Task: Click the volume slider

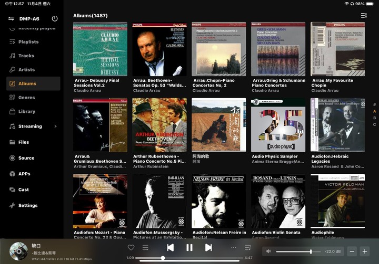Action: click(x=298, y=252)
